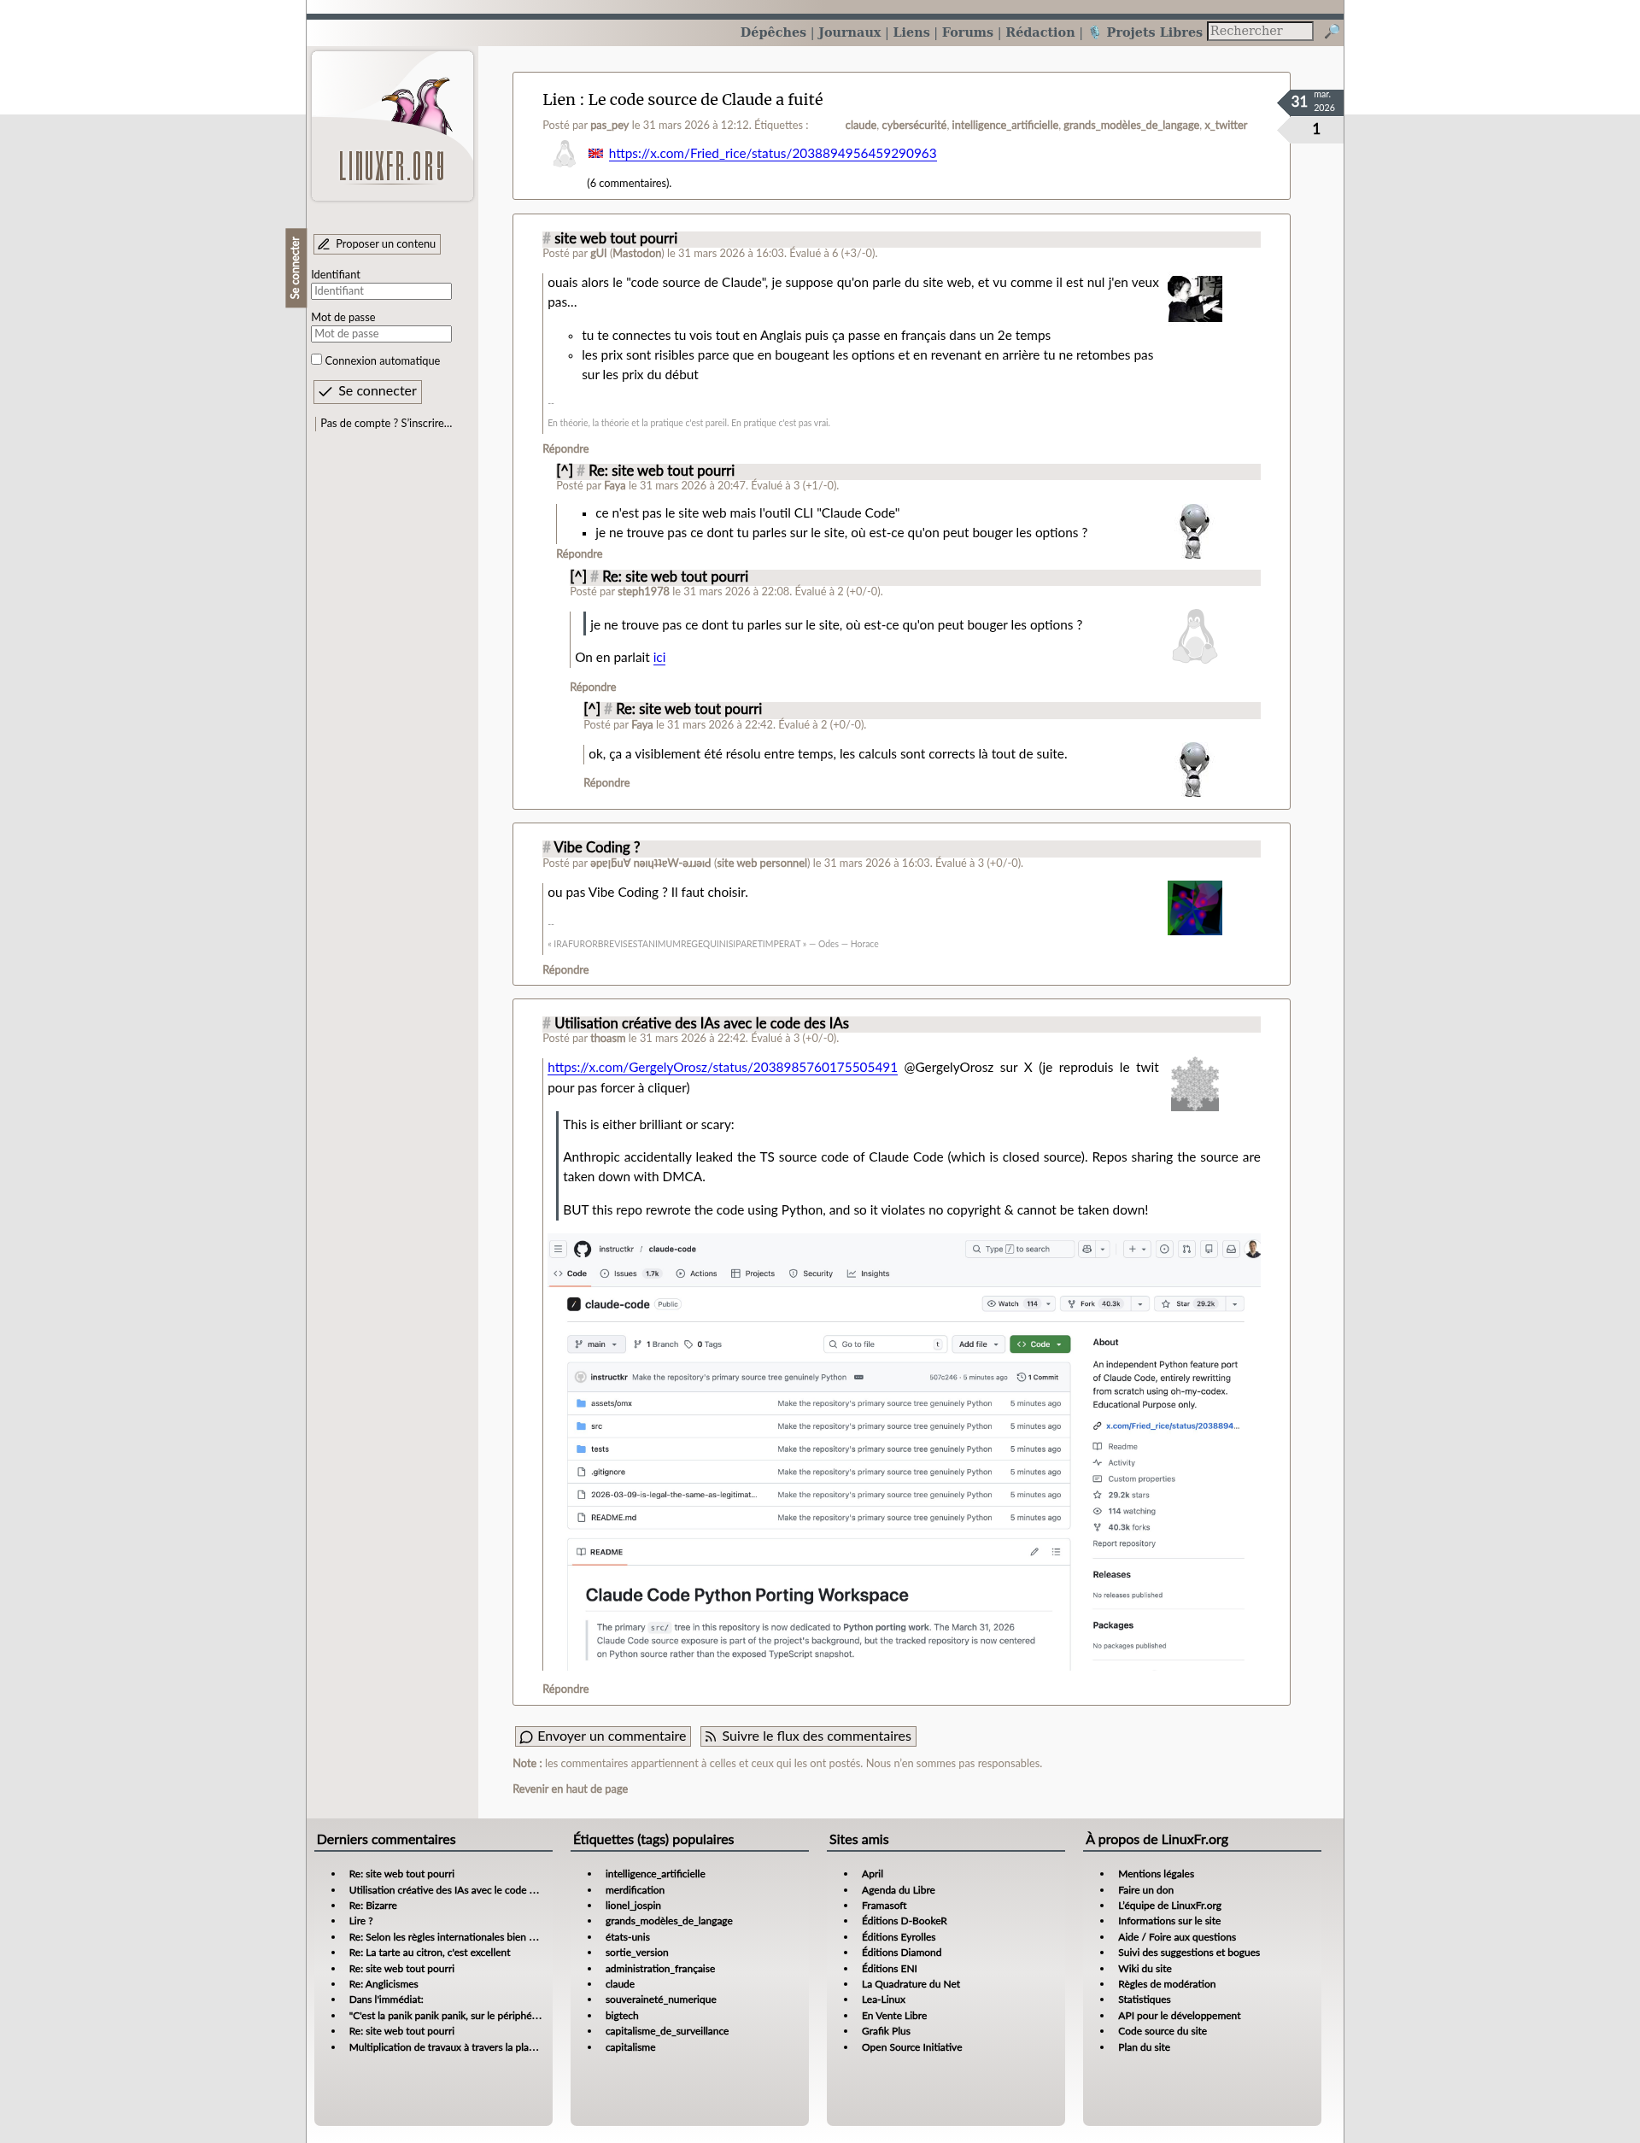Image resolution: width=1640 pixels, height=2143 pixels.
Task: Click the Identifiant input field
Action: point(381,290)
